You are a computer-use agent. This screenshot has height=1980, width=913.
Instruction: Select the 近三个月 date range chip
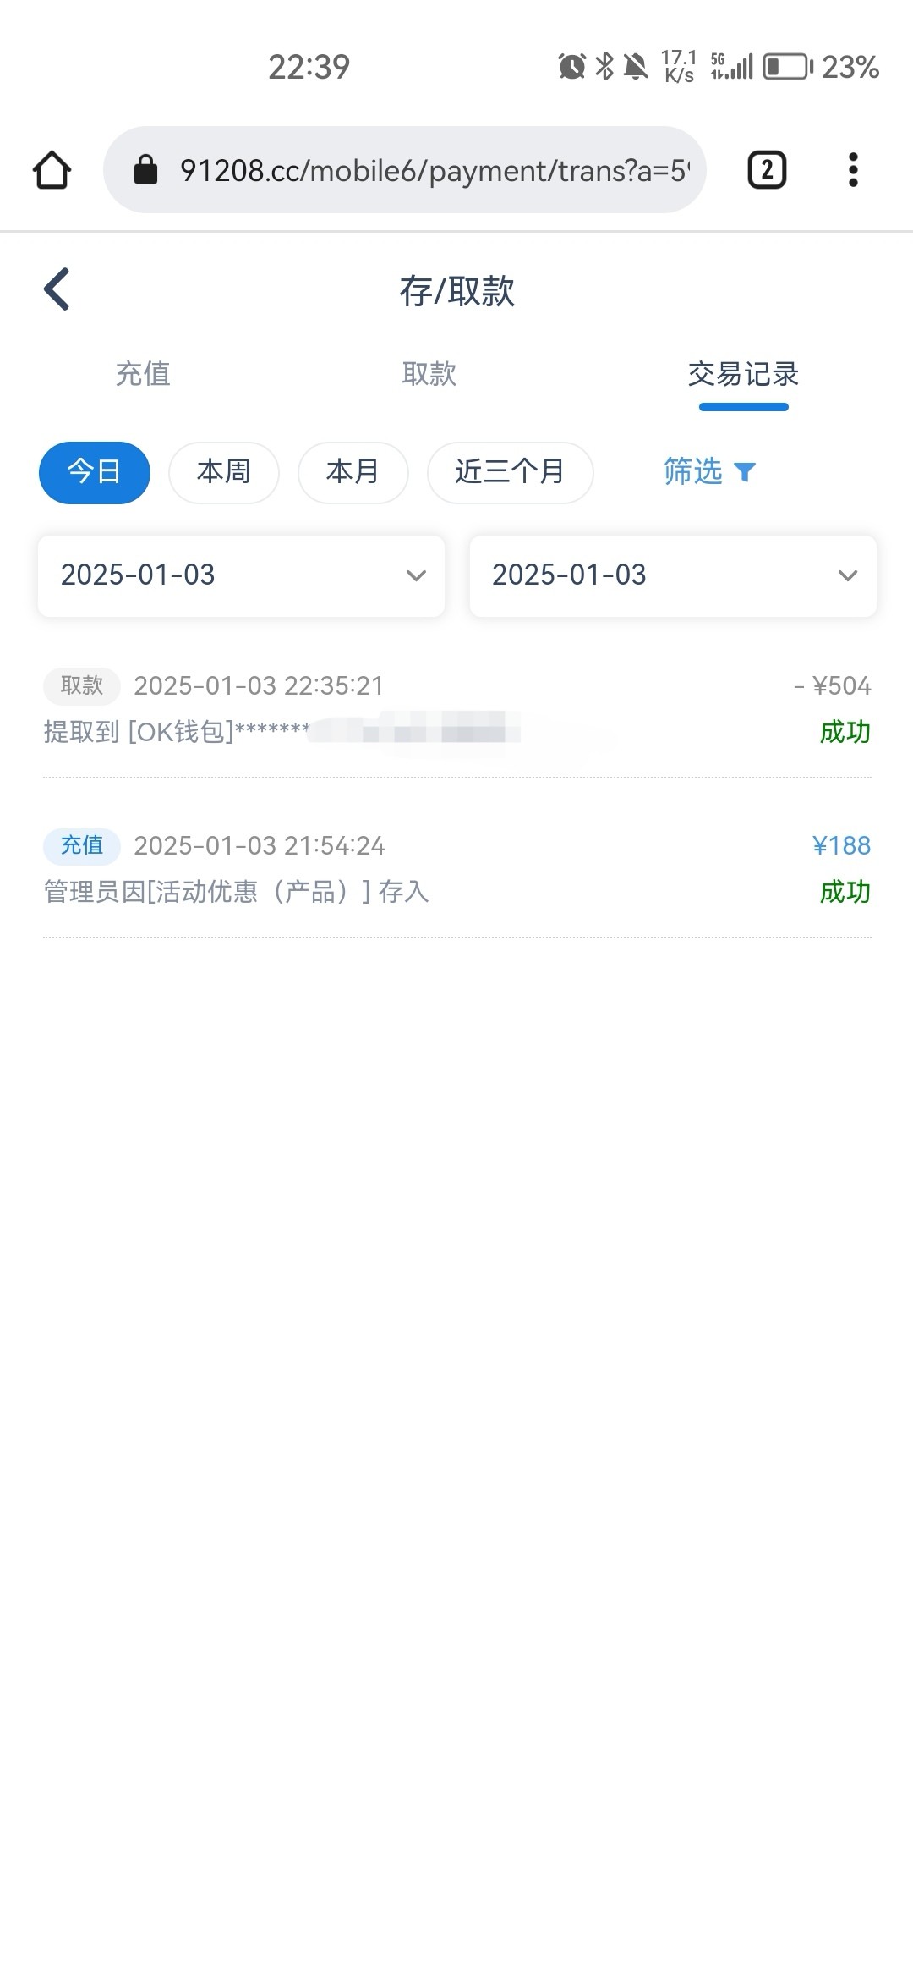510,472
